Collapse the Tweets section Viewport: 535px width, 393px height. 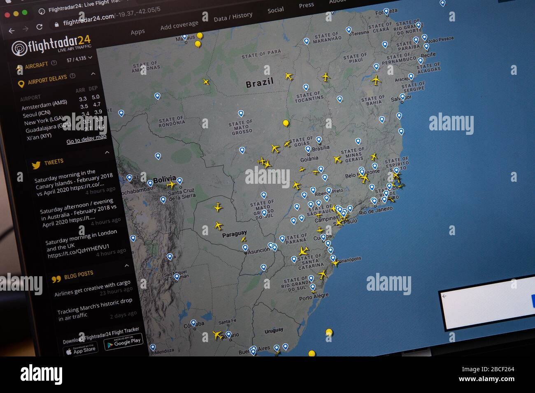click(107, 153)
